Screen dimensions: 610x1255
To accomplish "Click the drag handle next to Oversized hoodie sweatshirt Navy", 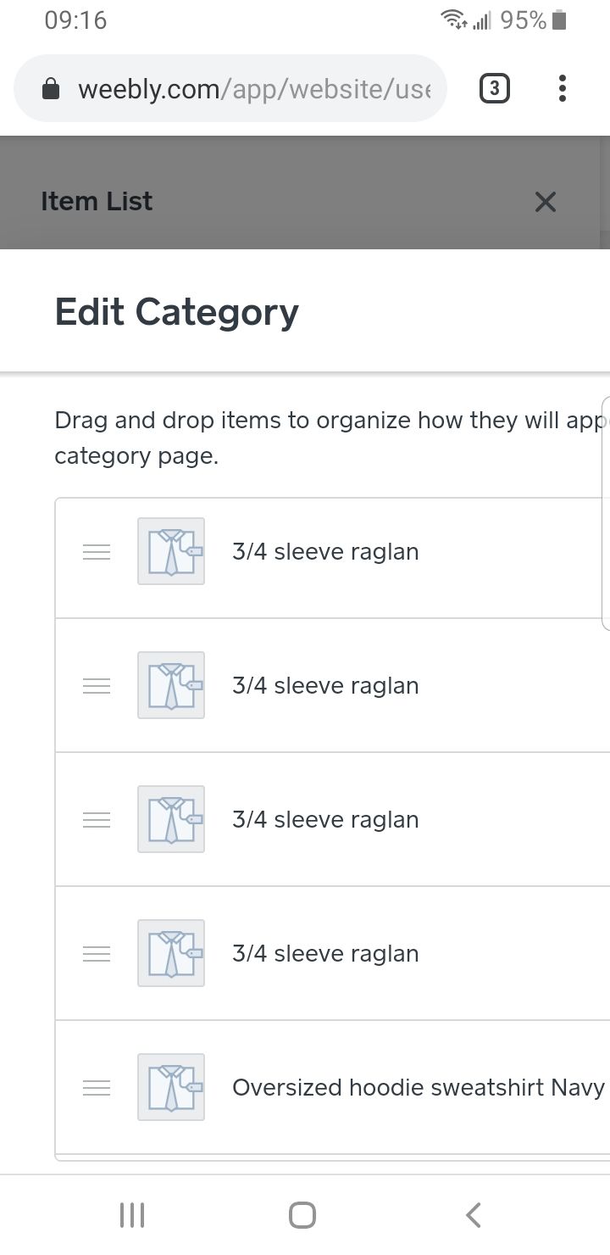I will [x=96, y=1087].
